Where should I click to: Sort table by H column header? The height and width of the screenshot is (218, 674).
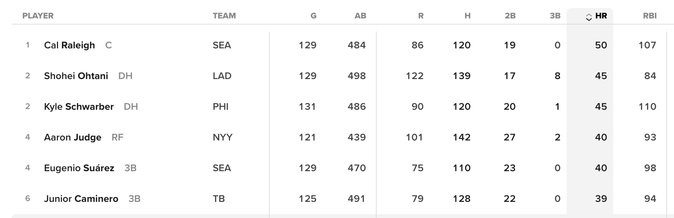pyautogui.click(x=467, y=16)
